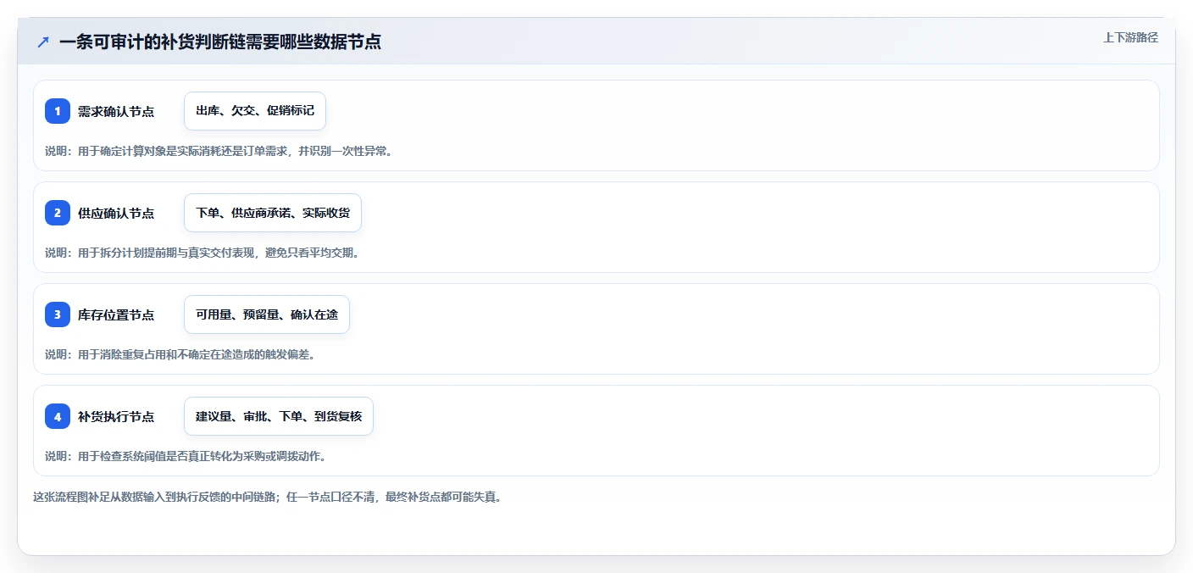
Task: Click the number 3 badge for 库存位置节点
Action: click(58, 314)
